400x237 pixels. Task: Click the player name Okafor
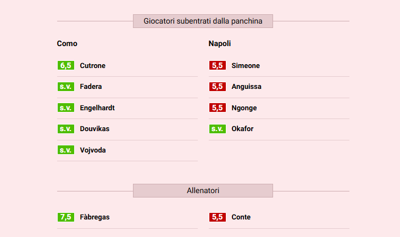pyautogui.click(x=242, y=129)
